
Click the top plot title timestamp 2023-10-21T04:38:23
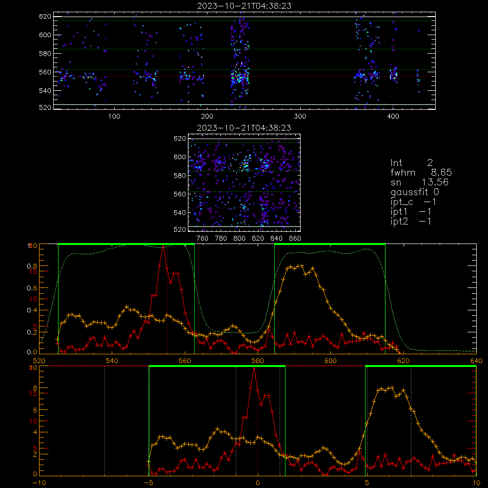click(x=244, y=6)
